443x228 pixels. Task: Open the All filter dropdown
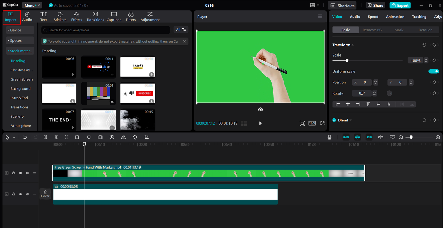[181, 30]
